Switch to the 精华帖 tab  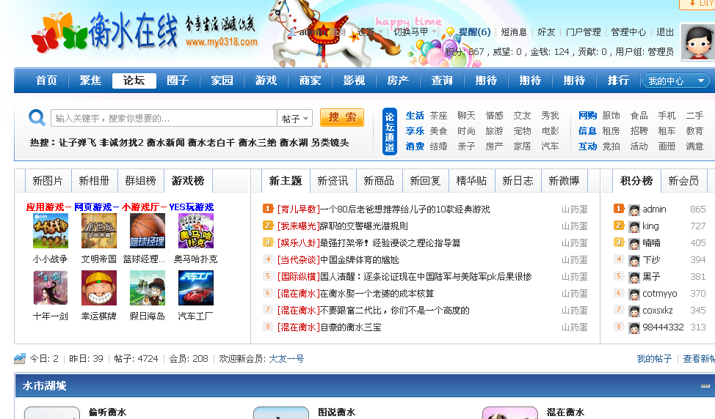point(471,181)
